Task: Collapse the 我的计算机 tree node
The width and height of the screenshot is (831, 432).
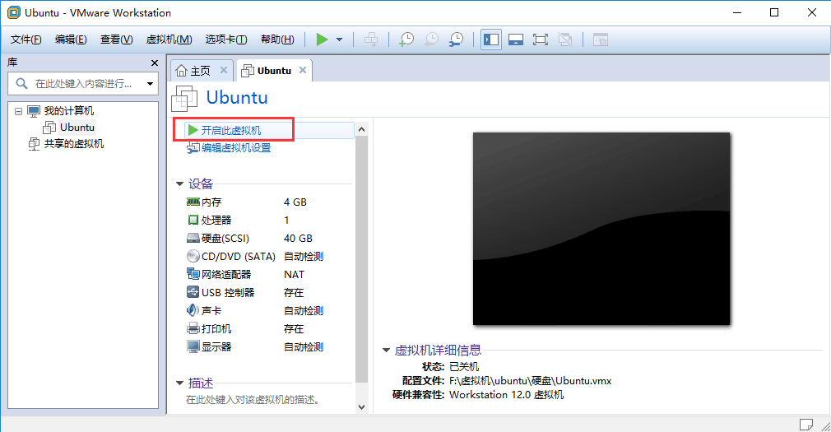Action: point(19,111)
